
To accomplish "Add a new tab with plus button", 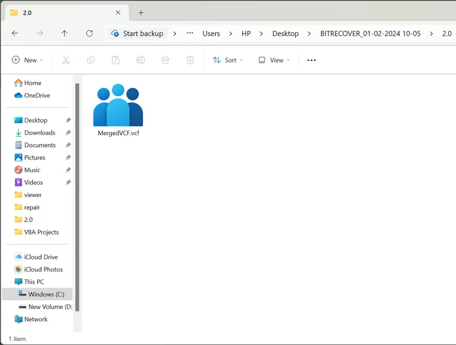I will point(141,13).
